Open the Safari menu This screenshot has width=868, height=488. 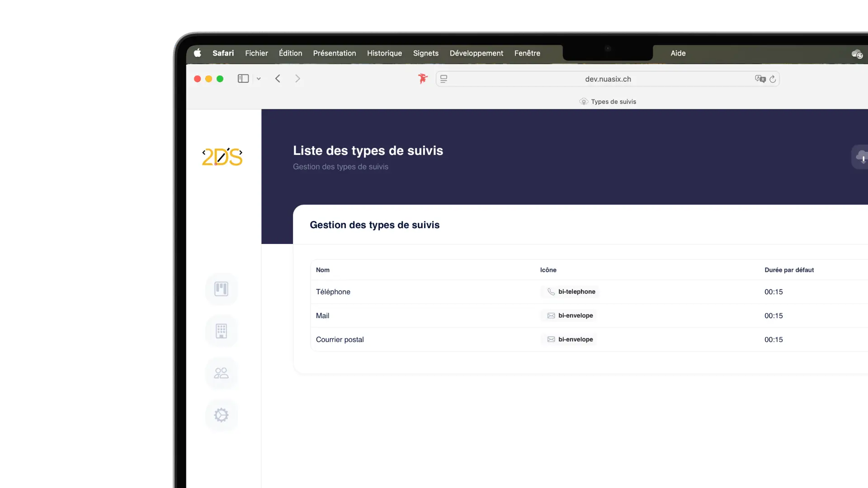[x=223, y=53]
